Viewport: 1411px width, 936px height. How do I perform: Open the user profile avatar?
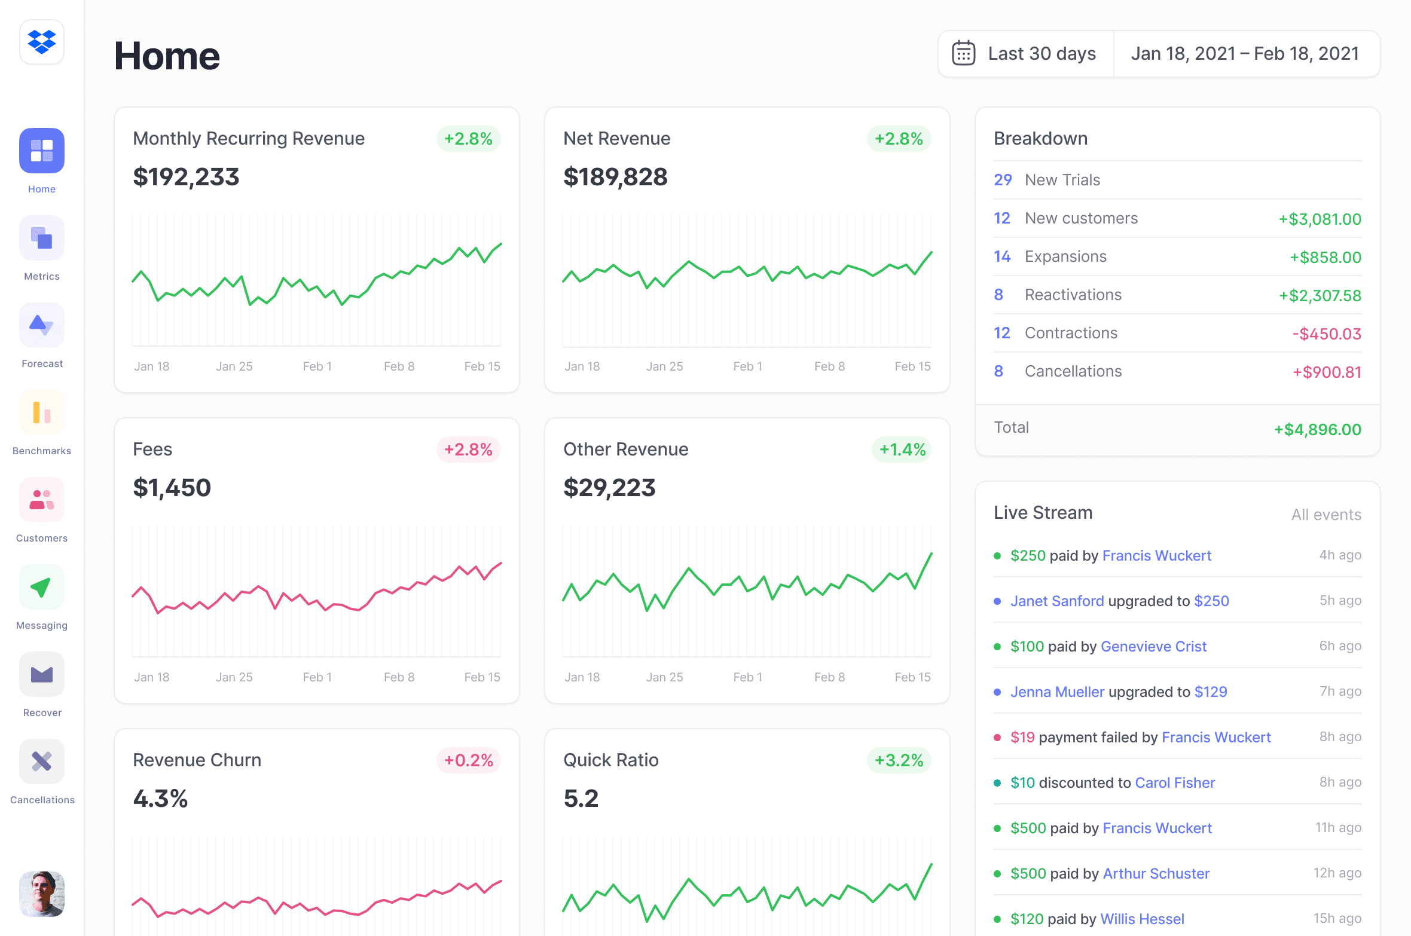[x=42, y=894]
